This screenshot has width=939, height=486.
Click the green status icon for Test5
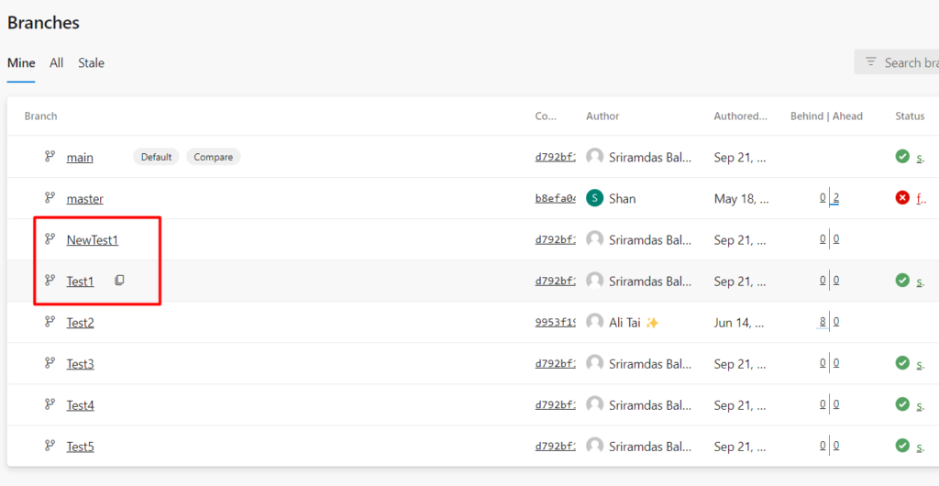(x=902, y=446)
